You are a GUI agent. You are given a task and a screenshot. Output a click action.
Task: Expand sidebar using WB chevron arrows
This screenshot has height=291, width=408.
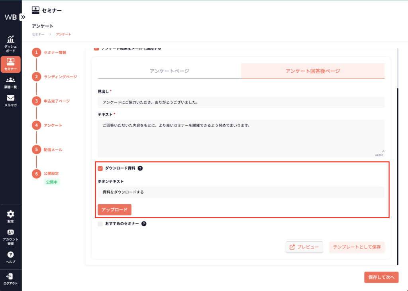click(x=23, y=17)
